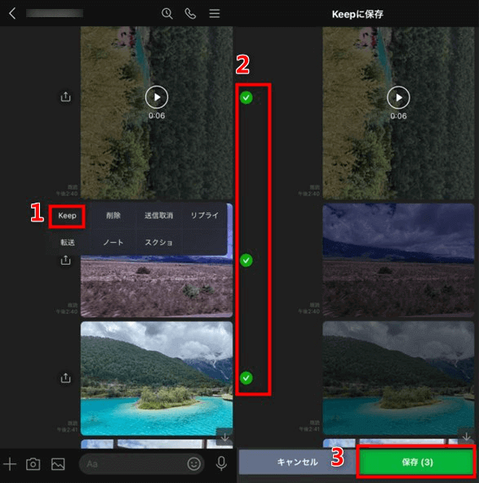The width and height of the screenshot is (479, 483).
Task: Play the 0:06 video in Keep screen
Action: [398, 97]
